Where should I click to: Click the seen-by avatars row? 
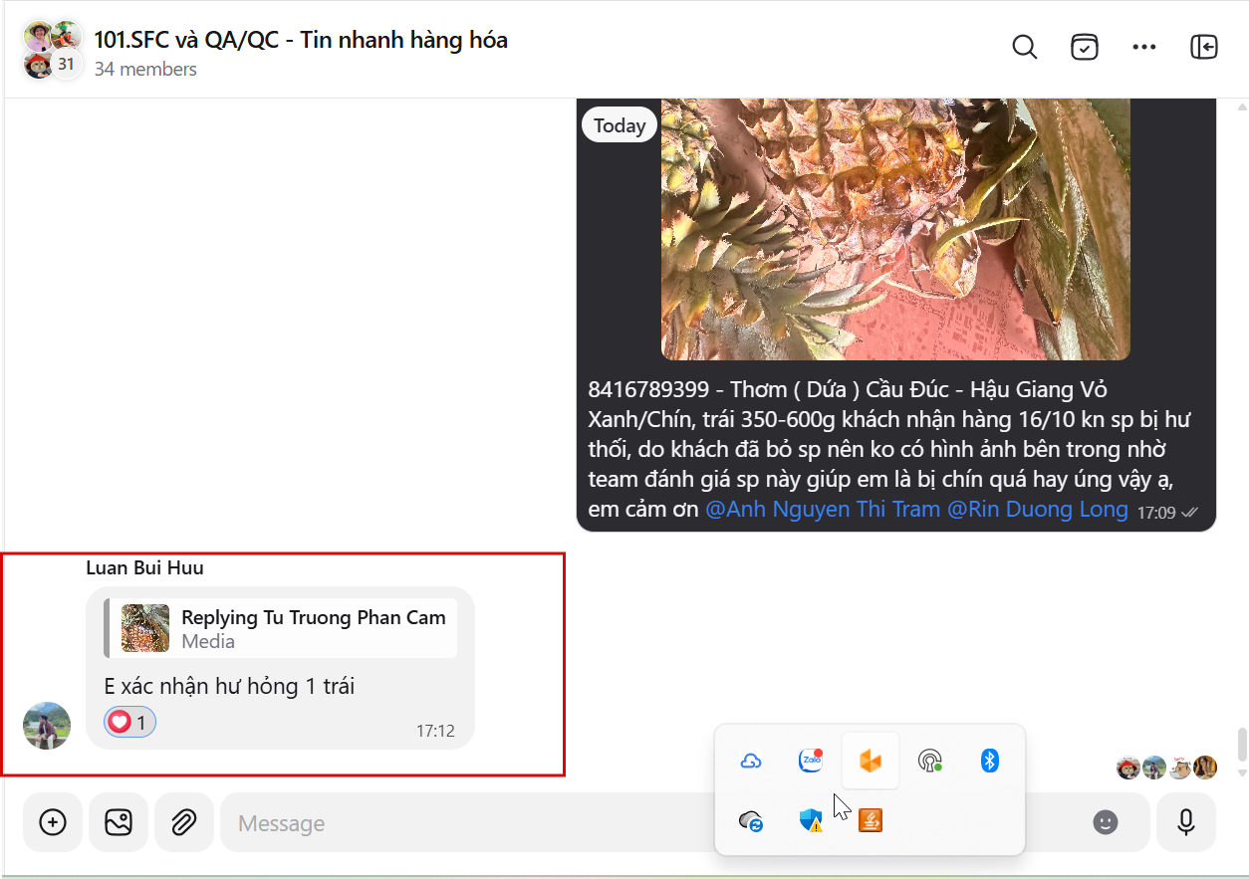(x=1166, y=768)
